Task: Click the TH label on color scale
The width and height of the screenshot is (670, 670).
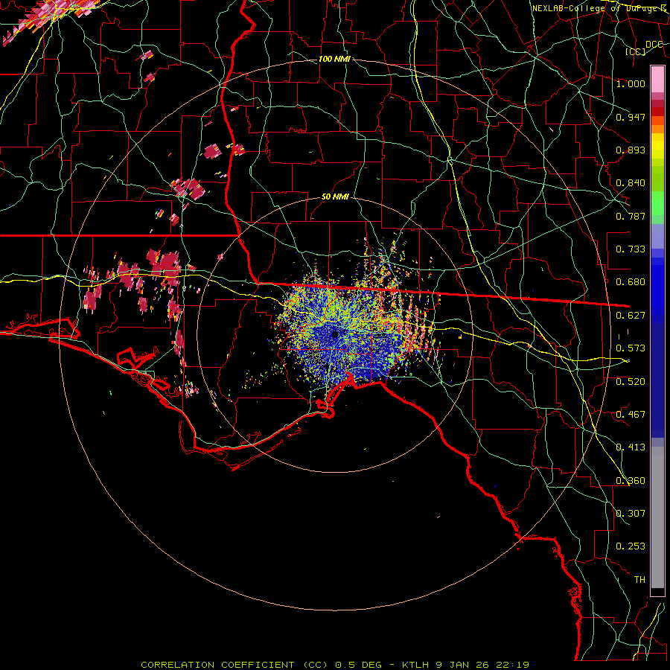Action: click(x=639, y=580)
